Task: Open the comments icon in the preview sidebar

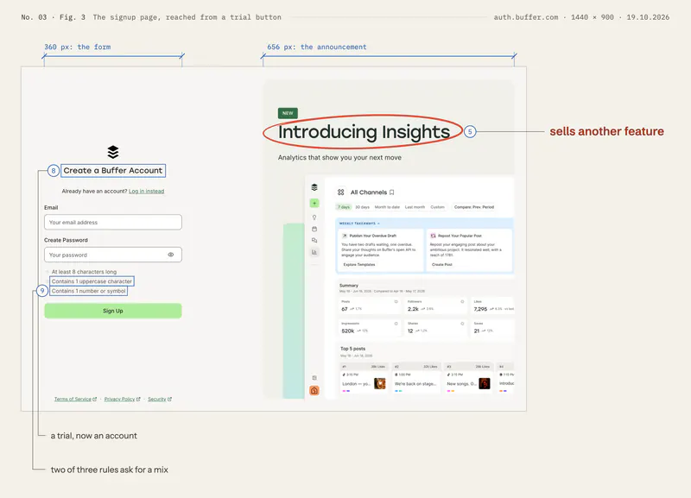Action: pos(314,241)
